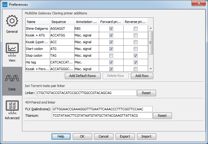This screenshot has width=208, height=144.
Task: Select the CATCACCAT… sequence cell
Action: point(62,62)
